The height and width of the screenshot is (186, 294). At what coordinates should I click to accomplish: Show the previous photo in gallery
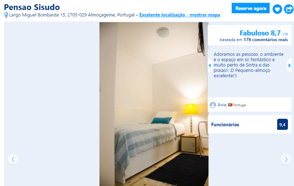pos(13,160)
